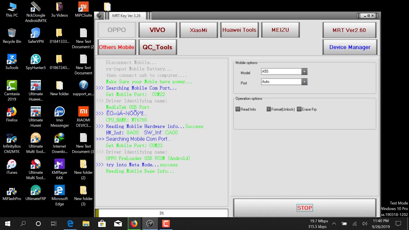Image resolution: width=409 pixels, height=230 pixels.
Task: Click log line 'MediaTek USB Port'
Action: (127, 107)
